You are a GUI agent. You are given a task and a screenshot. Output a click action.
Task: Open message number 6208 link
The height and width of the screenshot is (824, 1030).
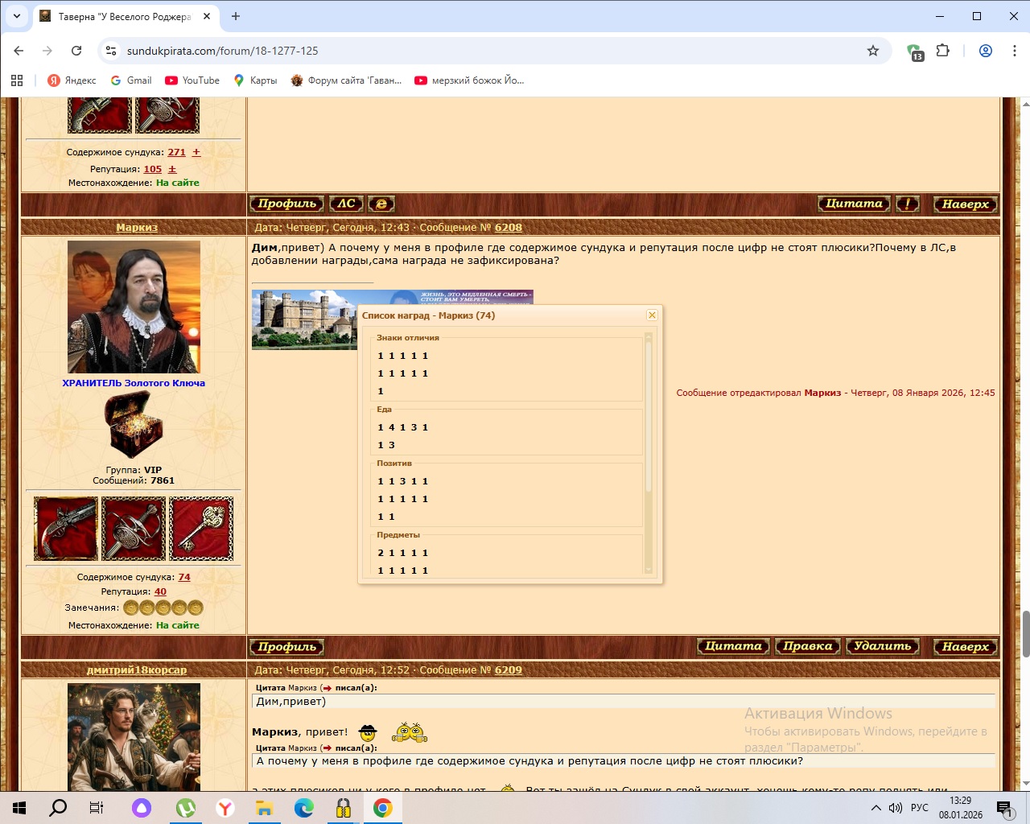pos(508,228)
